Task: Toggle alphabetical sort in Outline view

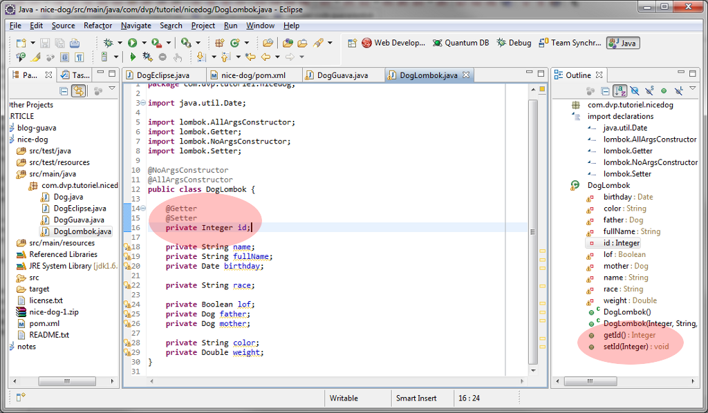Action: point(620,90)
